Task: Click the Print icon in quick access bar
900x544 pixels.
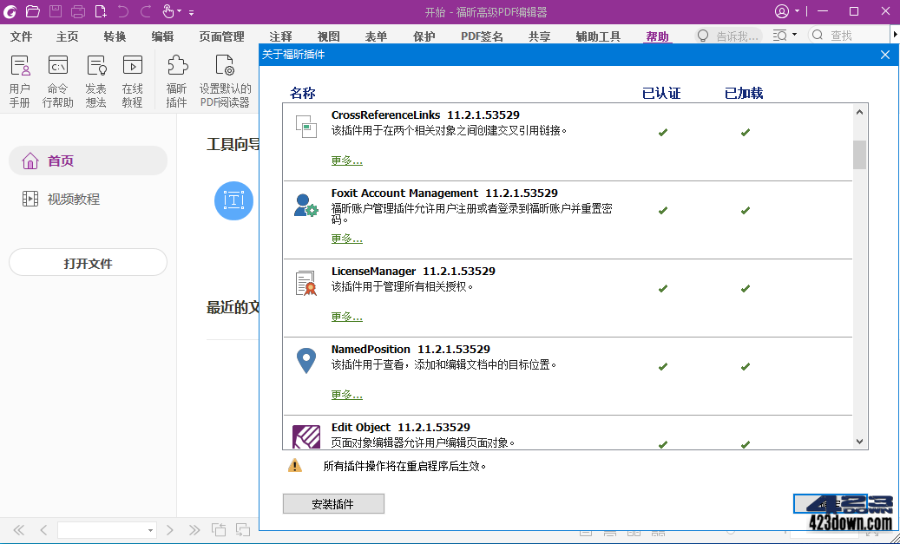Action: pos(78,11)
